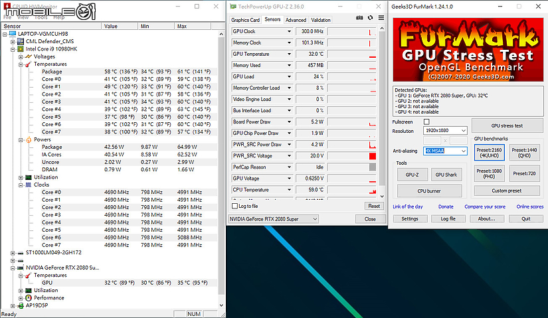Launch GPU-Z from FurMark Tools
The image size is (548, 318).
412,175
